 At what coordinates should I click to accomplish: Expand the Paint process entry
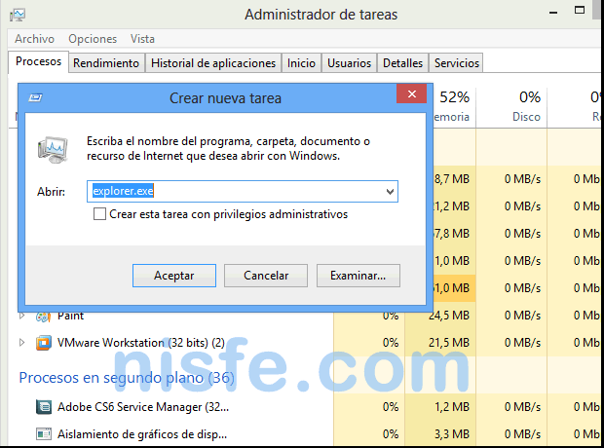22,316
